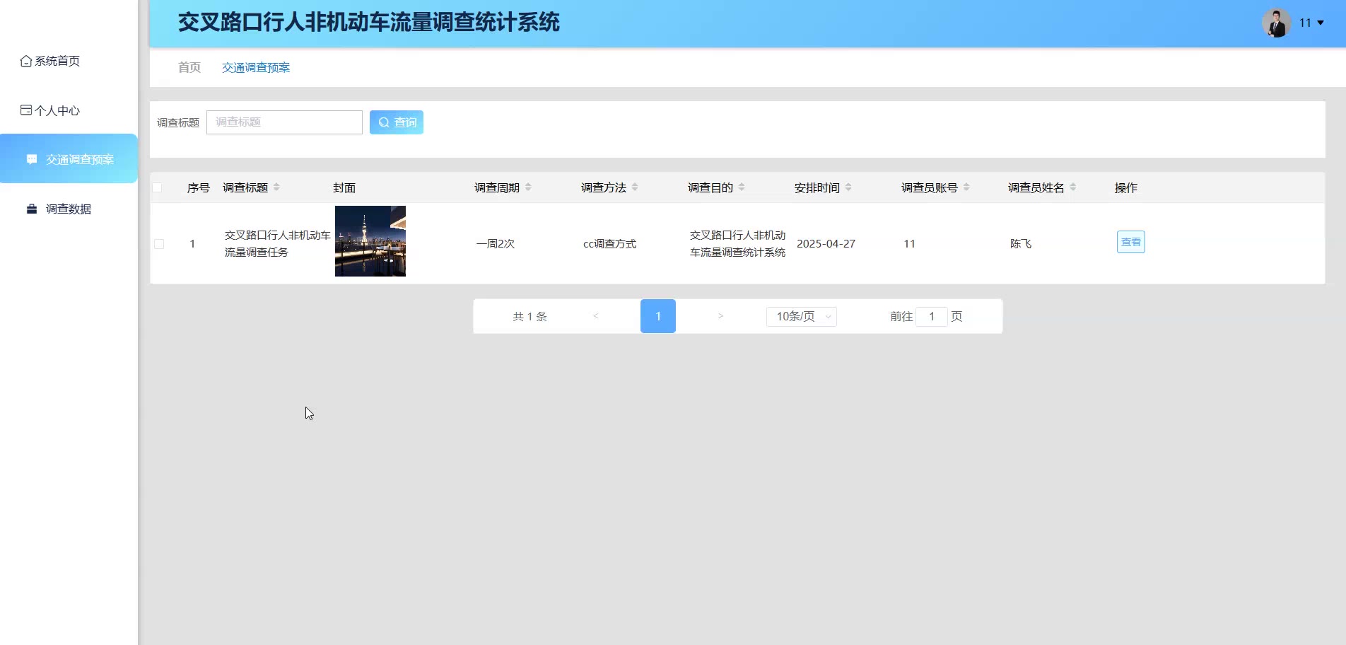Click 查看 button for the survey row
1346x645 pixels.
[x=1130, y=242]
